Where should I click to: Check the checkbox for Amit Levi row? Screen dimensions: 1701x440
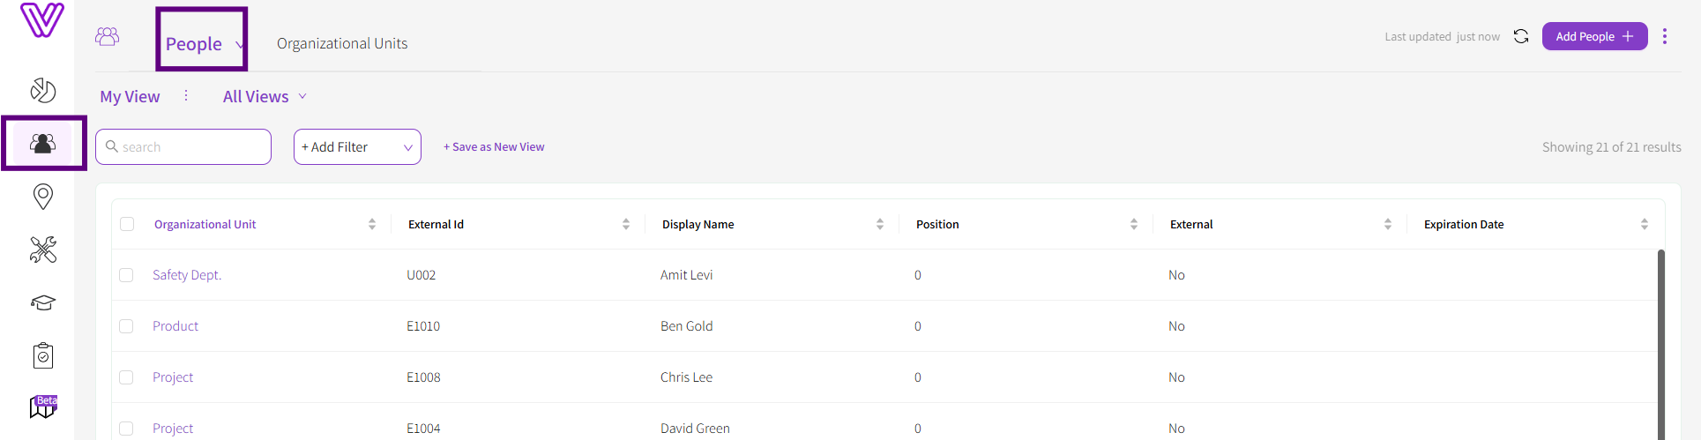(126, 275)
